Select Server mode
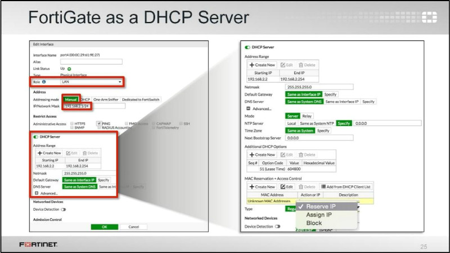 coord(292,116)
